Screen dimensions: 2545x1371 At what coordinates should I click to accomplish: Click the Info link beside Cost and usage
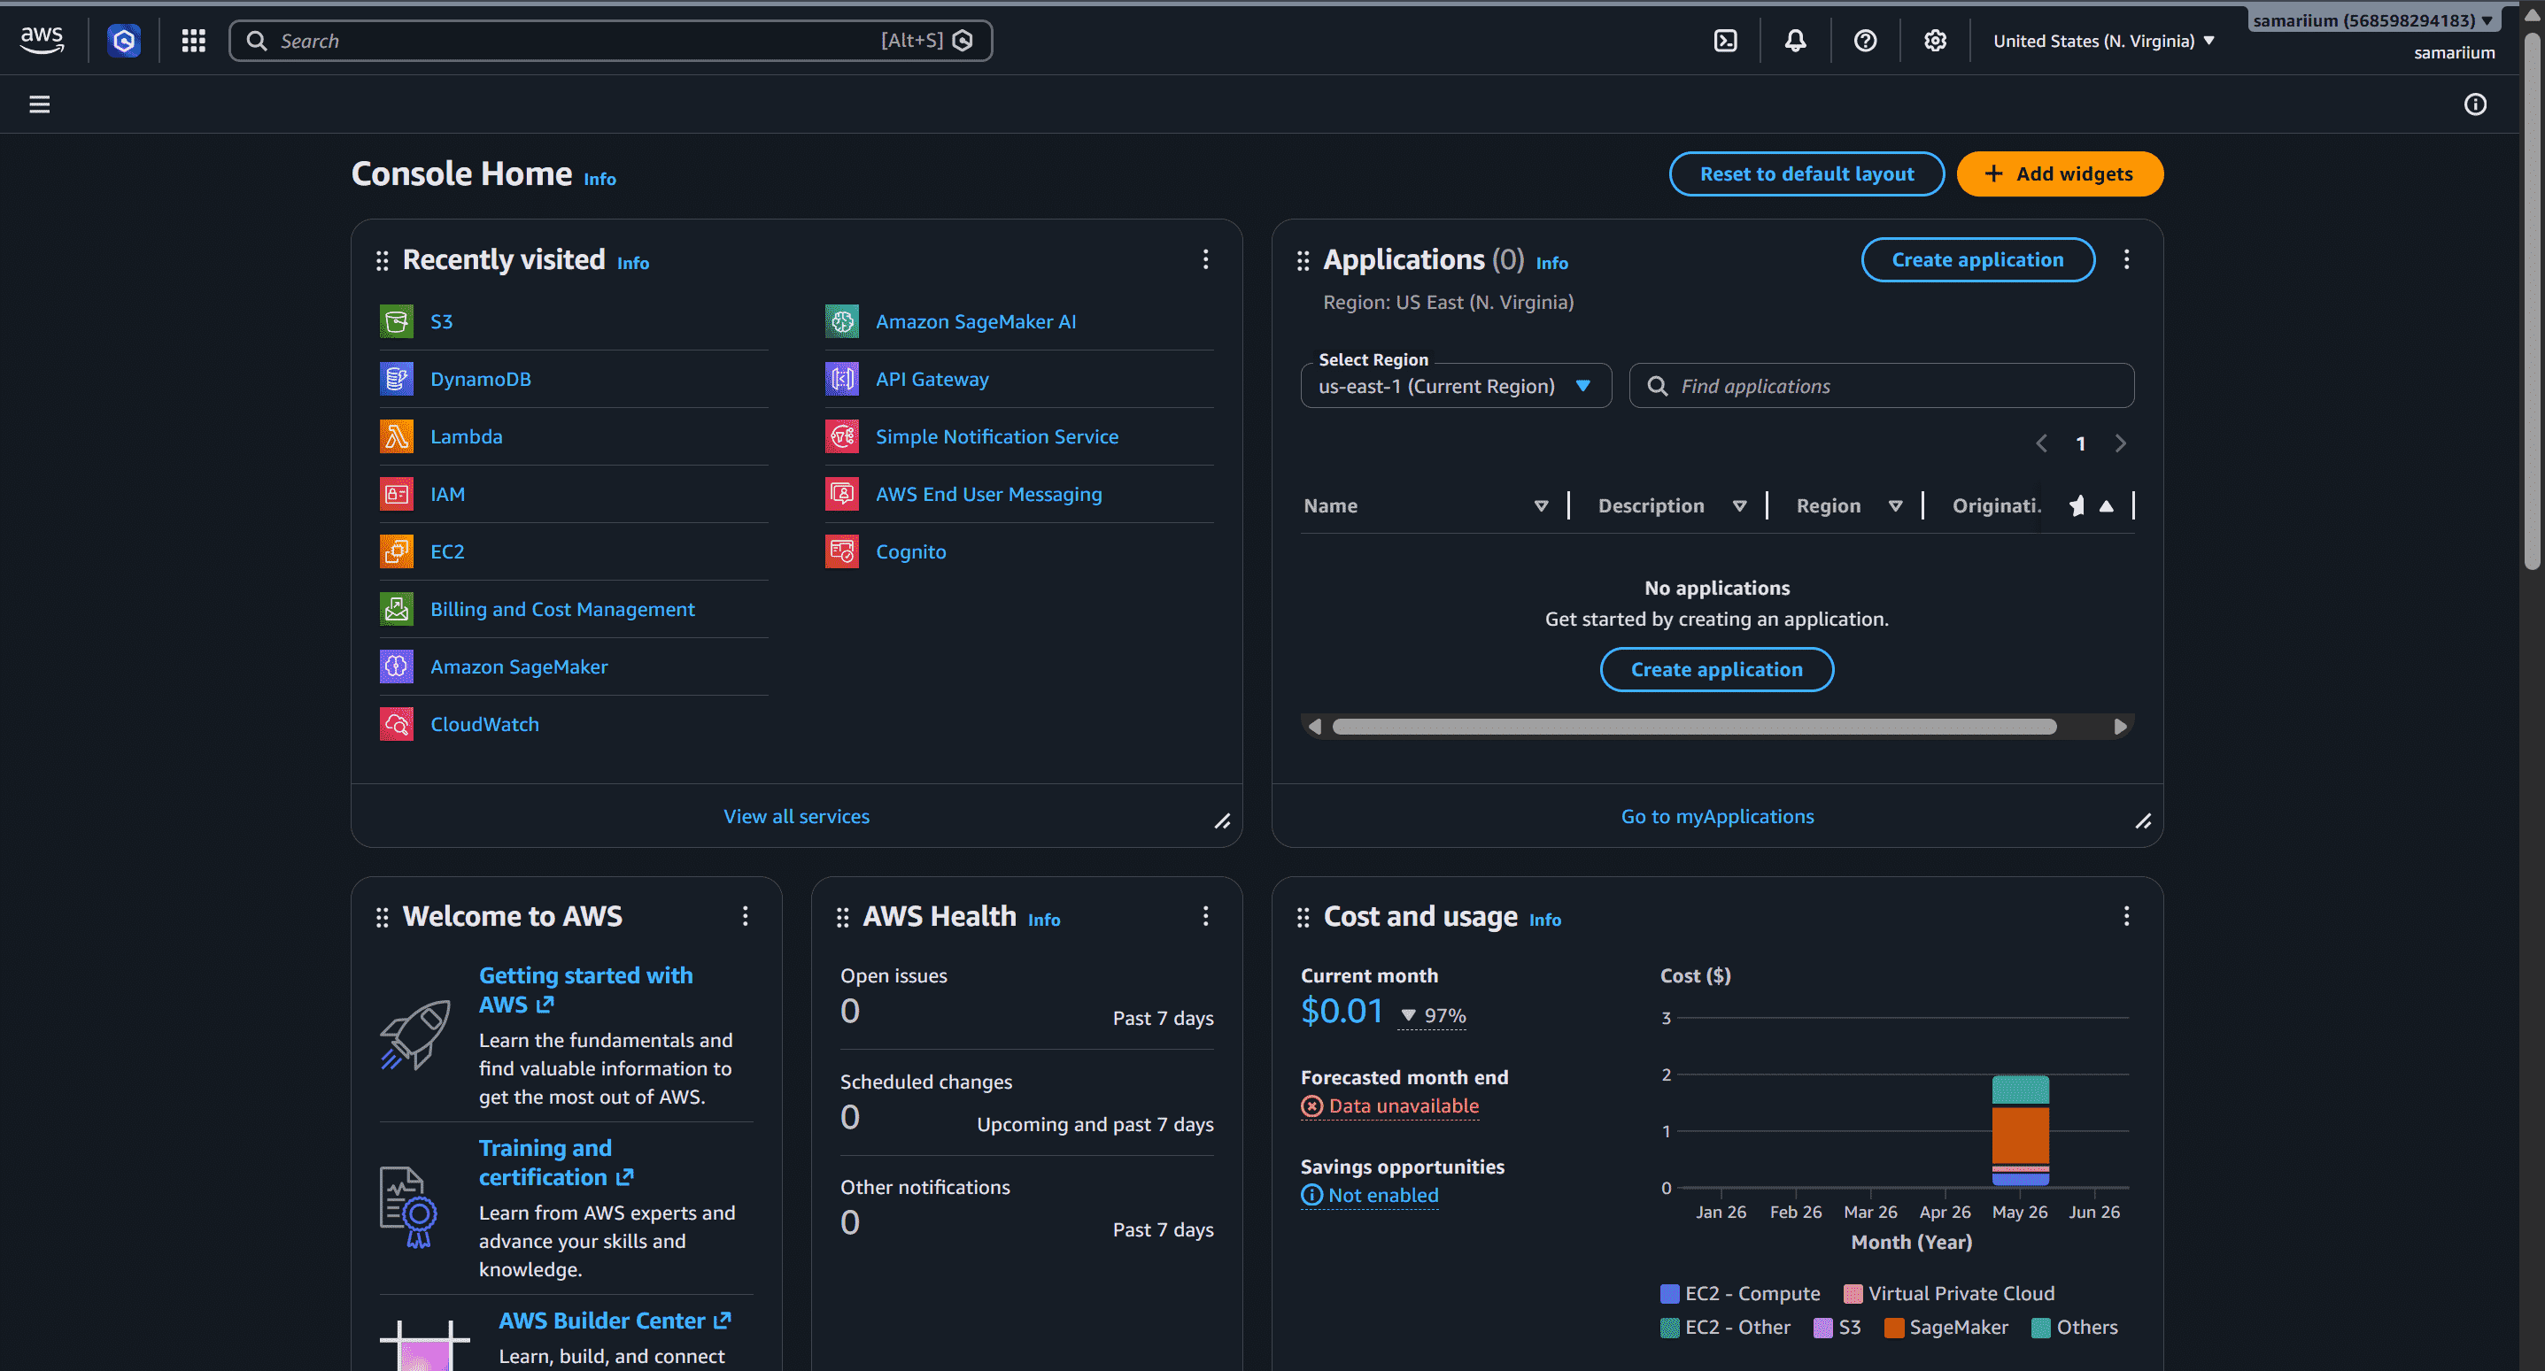pos(1545,920)
